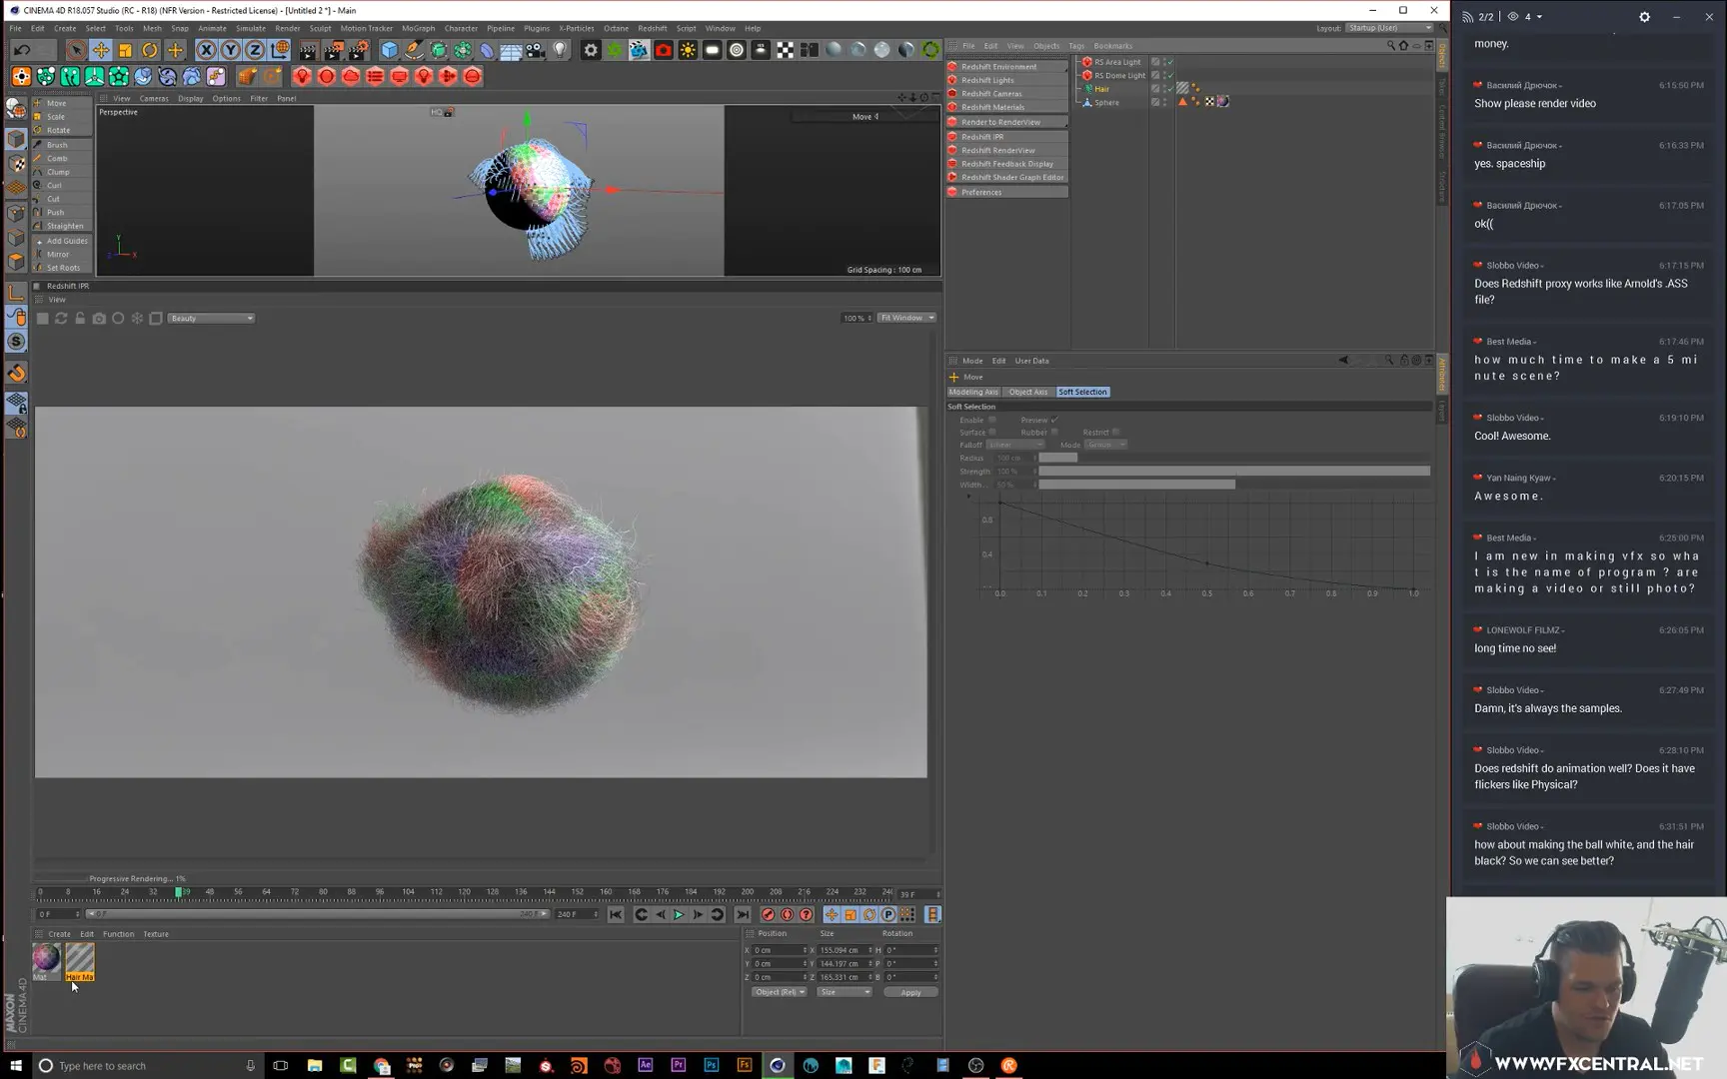Viewport: 1727px width, 1079px height.
Task: Select the Scale tool in top toolbar
Action: pyautogui.click(x=125, y=50)
